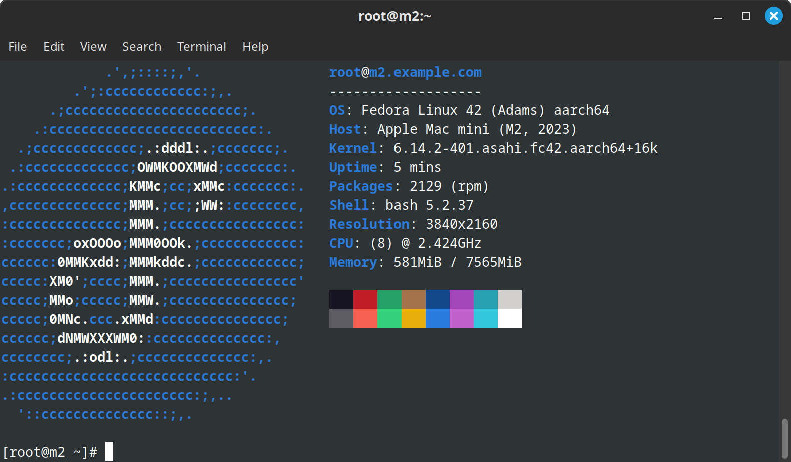
Task: Click the dark green color block in top row
Action: point(389,299)
